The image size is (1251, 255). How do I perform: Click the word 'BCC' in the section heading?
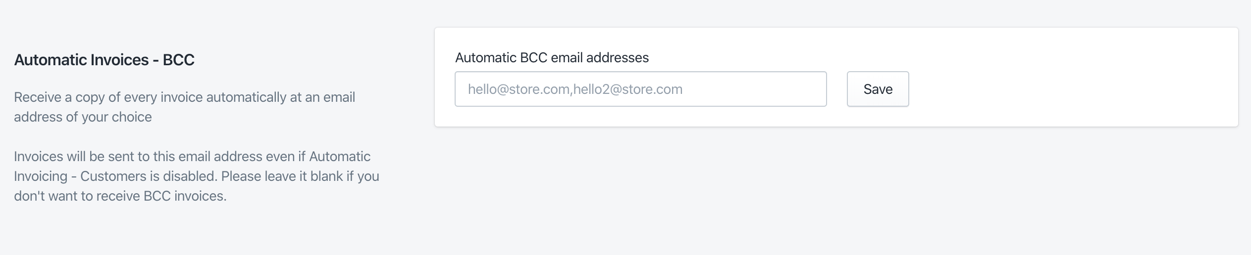tap(178, 60)
